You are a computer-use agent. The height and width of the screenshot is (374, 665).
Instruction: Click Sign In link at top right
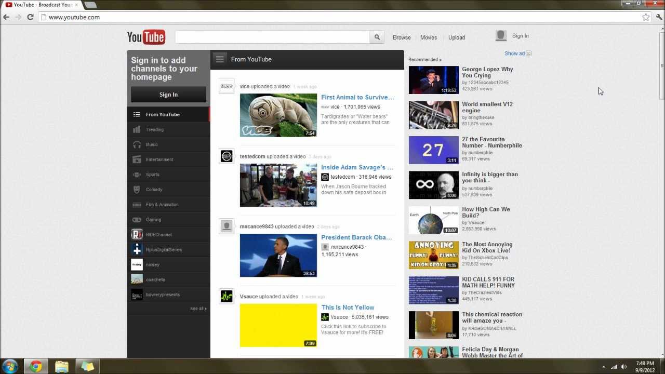(520, 36)
